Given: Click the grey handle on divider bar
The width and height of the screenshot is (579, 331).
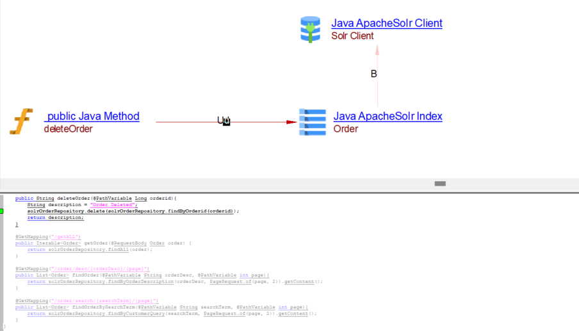Looking at the screenshot, I should 440,184.
